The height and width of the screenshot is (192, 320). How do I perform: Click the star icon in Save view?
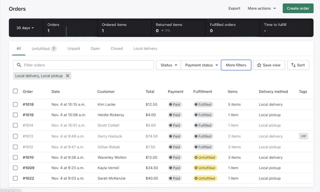(259, 65)
